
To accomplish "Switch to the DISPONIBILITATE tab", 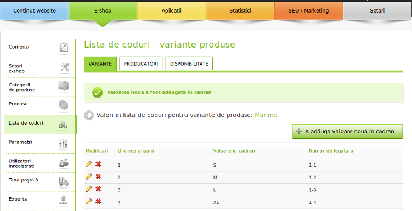I will 189,63.
